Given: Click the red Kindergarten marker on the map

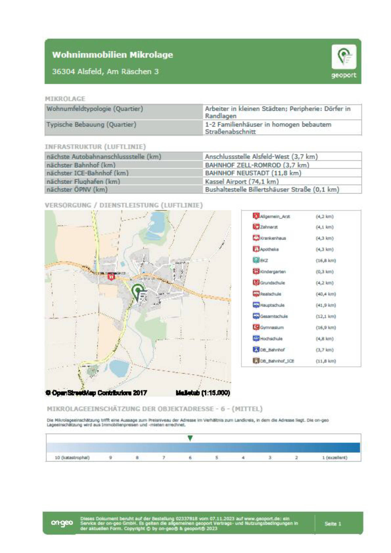Looking at the screenshot, I should (111, 276).
